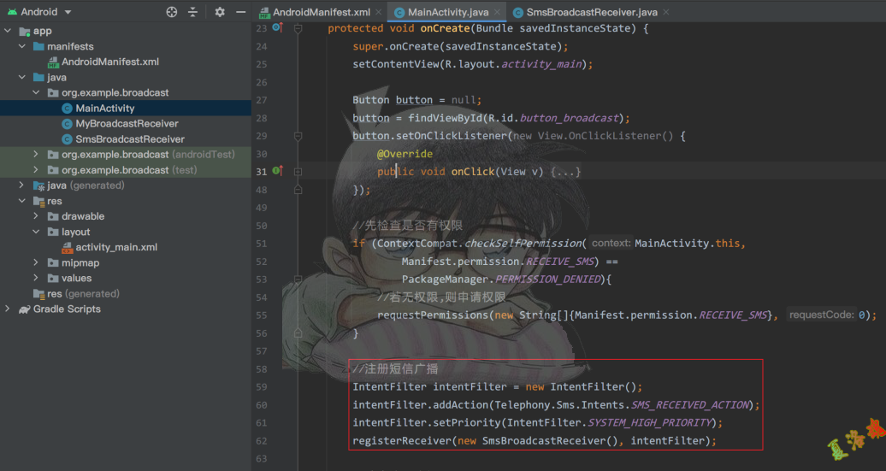This screenshot has height=471, width=886.
Task: Hide the project tool window with minus icon
Action: pyautogui.click(x=240, y=12)
